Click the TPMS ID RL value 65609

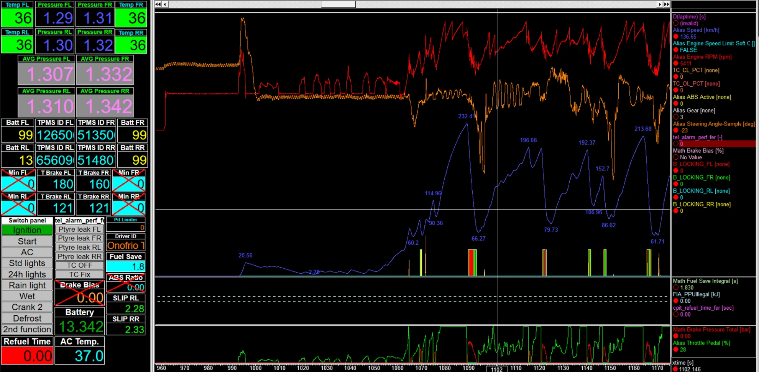coord(56,160)
